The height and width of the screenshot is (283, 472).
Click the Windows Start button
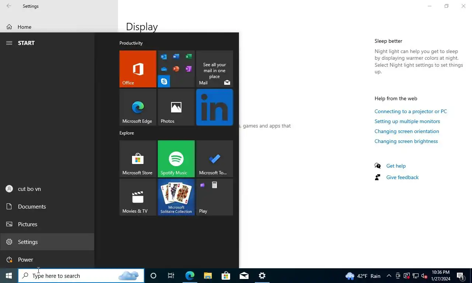click(9, 276)
